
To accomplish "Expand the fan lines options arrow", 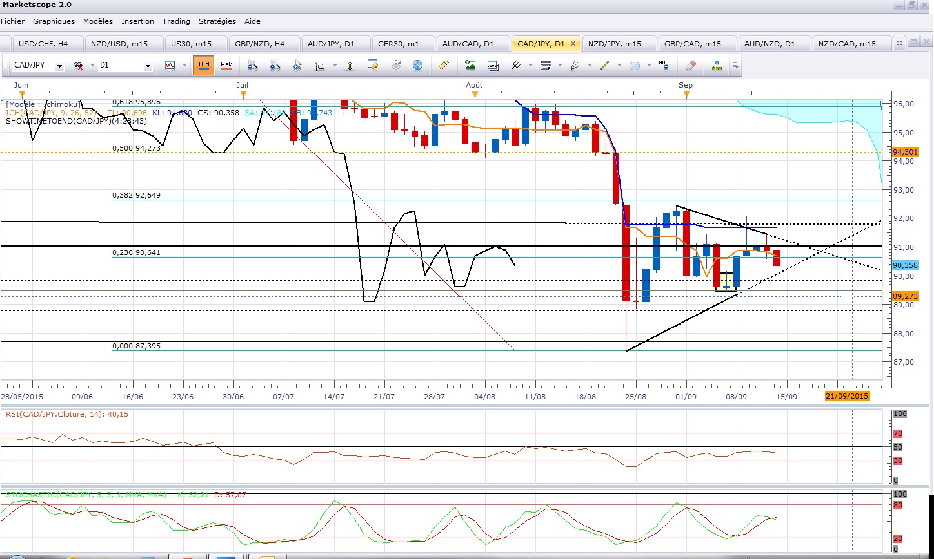I will (590, 66).
